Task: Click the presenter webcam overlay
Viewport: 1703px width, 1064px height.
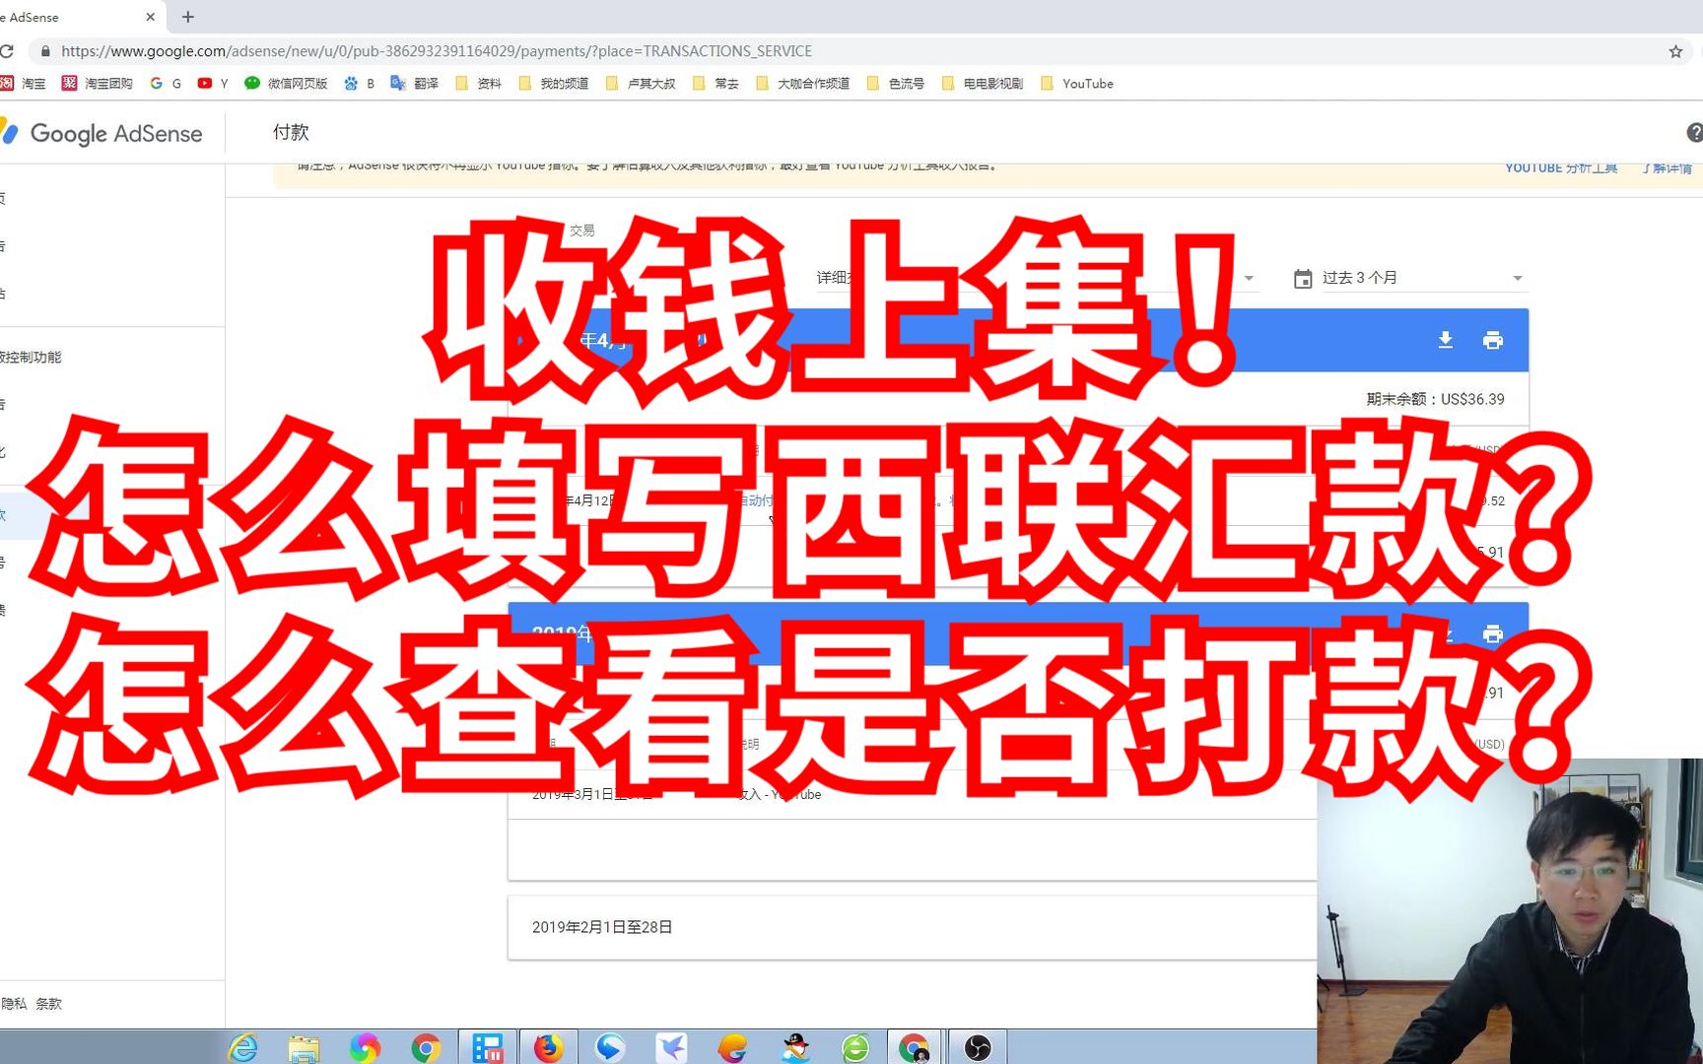Action: pyautogui.click(x=1510, y=911)
